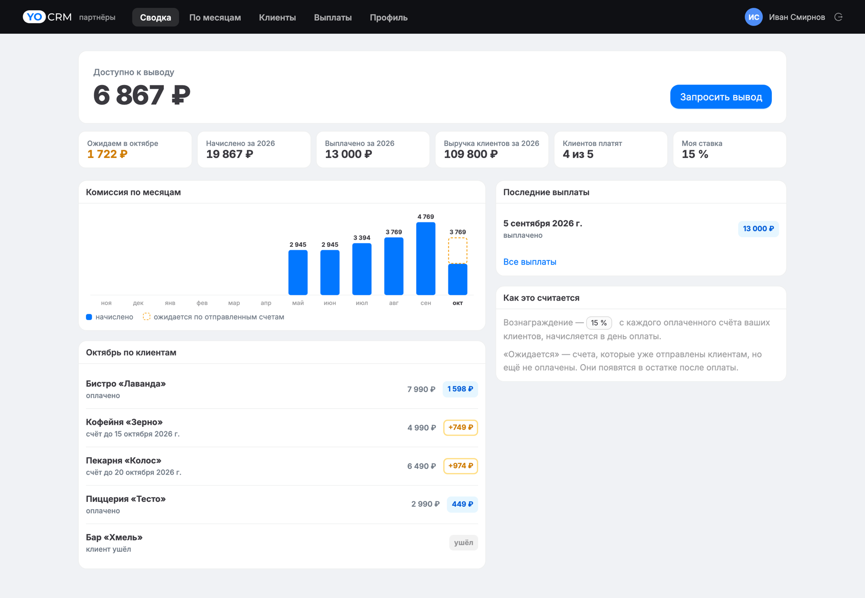The width and height of the screenshot is (865, 598).
Task: Click the dashed expected part of the October bar
Action: coord(457,250)
